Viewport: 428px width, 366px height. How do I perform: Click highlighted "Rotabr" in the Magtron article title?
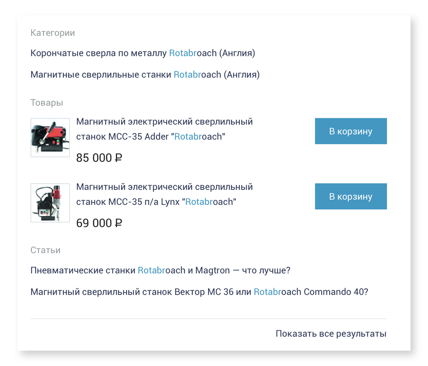[x=152, y=271]
